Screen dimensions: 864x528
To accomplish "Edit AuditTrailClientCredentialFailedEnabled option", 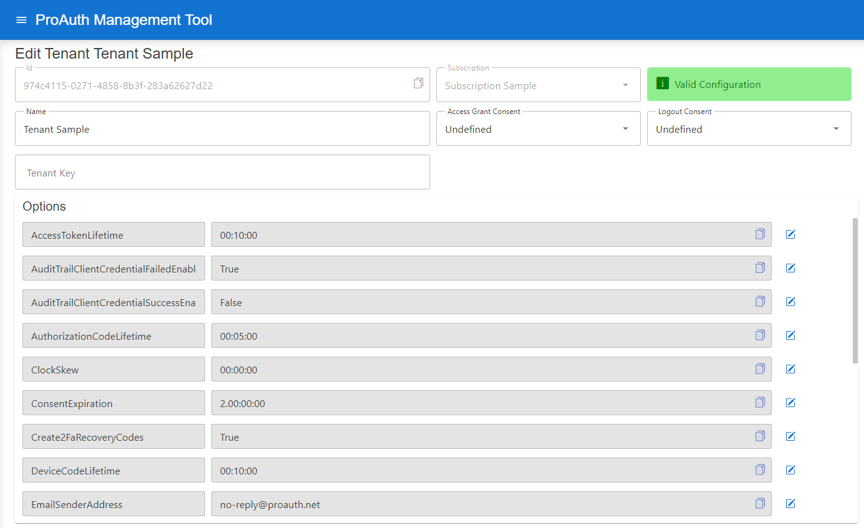I will pos(790,268).
